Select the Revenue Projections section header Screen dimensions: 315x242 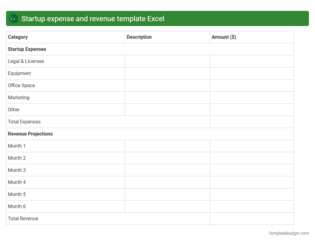30,134
